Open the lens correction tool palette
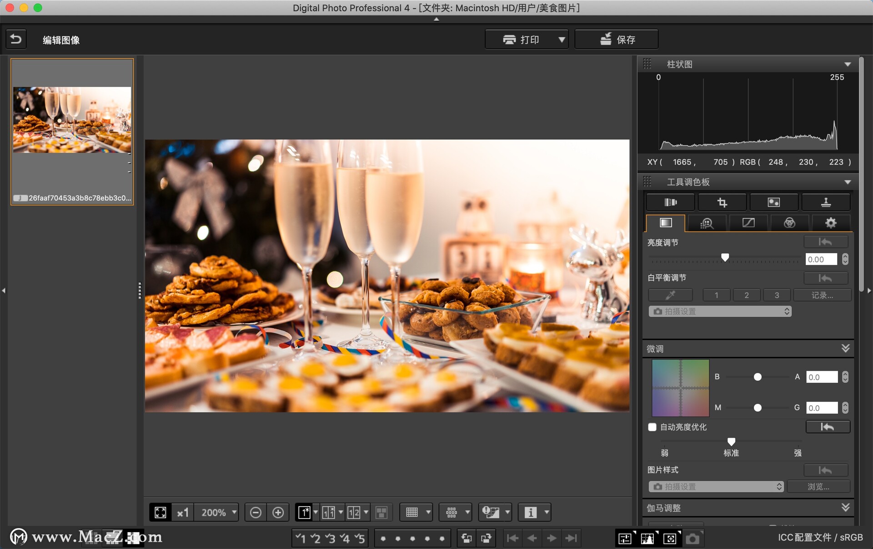 670,202
